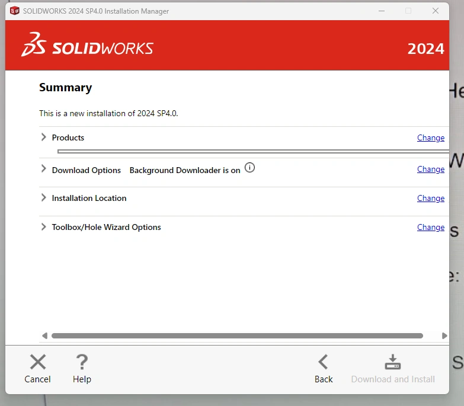
Task: Click the 3DS SOLIDWORKS logo in banner
Action: pyautogui.click(x=87, y=44)
